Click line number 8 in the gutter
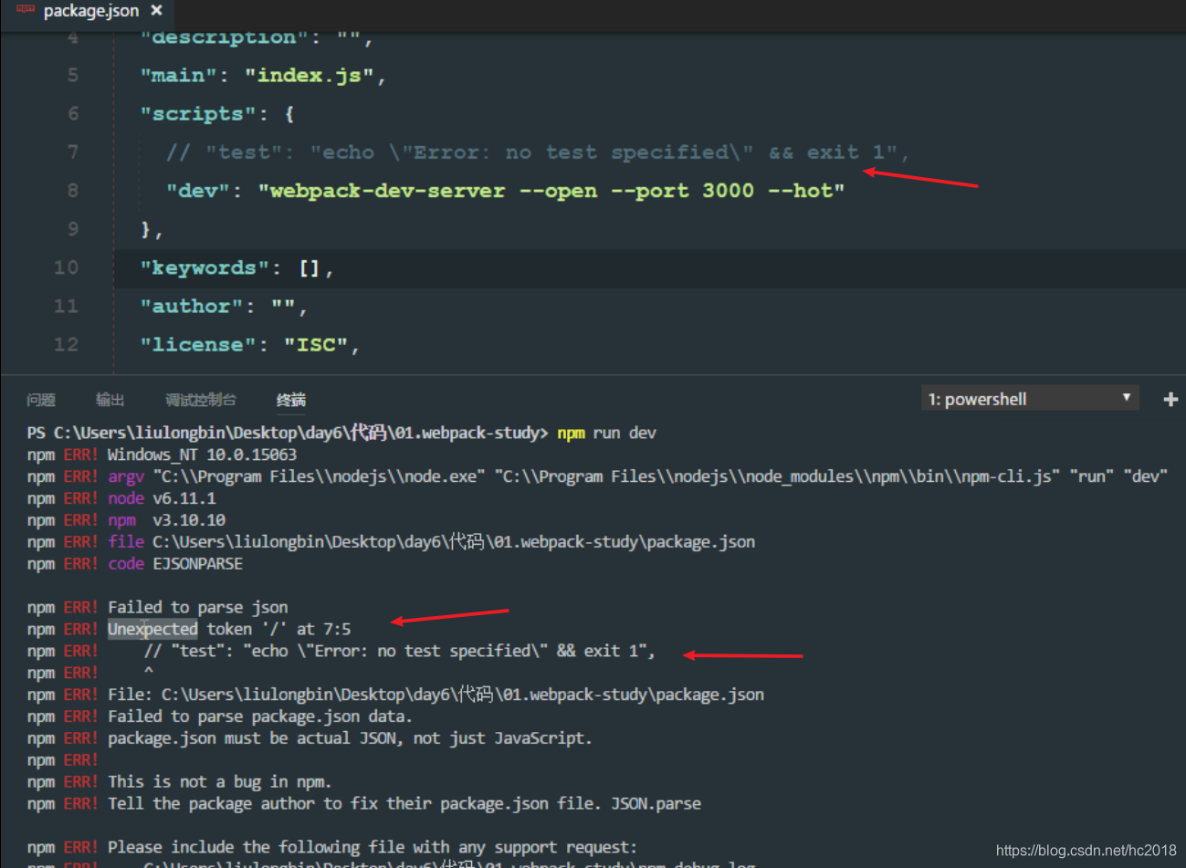 (73, 191)
